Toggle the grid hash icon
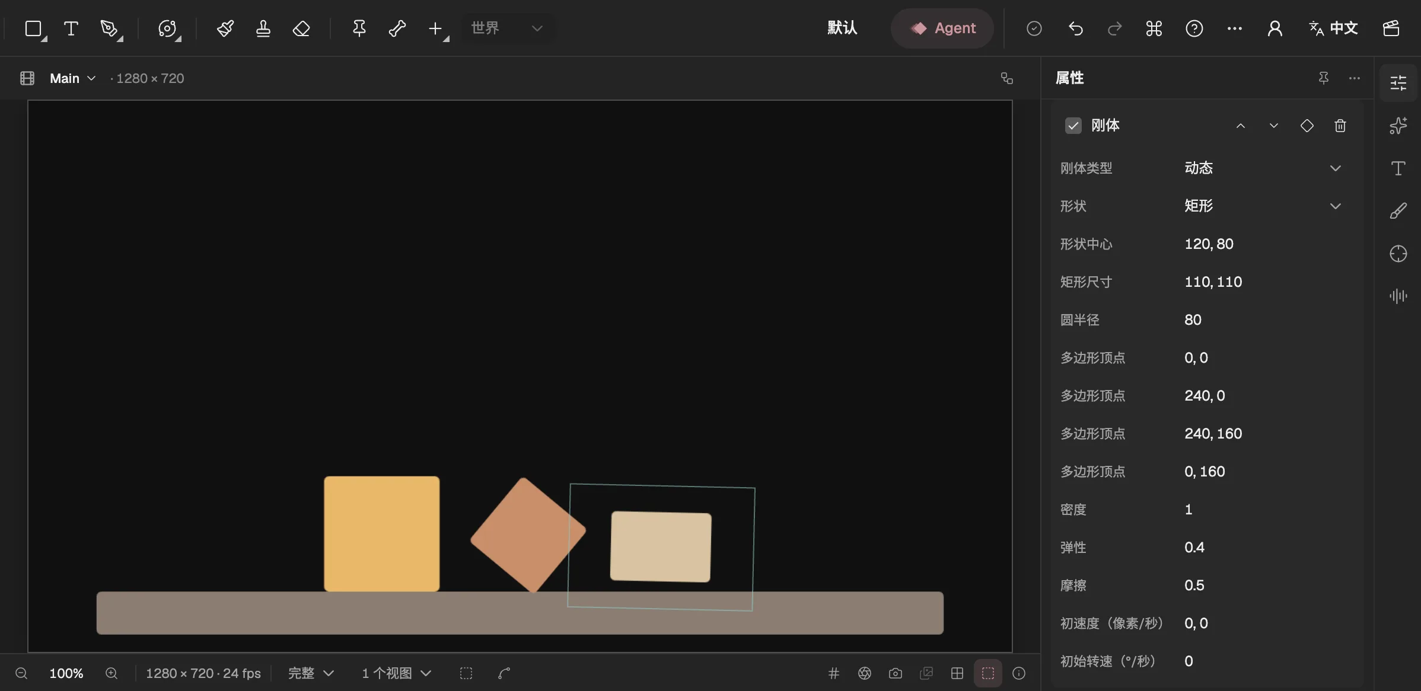 point(834,673)
